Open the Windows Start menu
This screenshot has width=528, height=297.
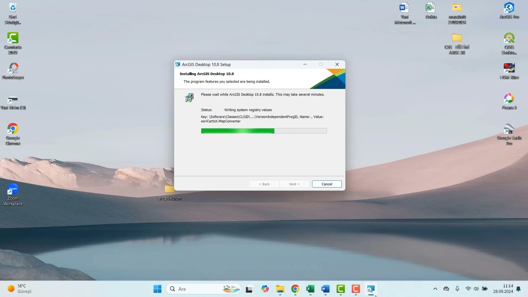tap(157, 289)
